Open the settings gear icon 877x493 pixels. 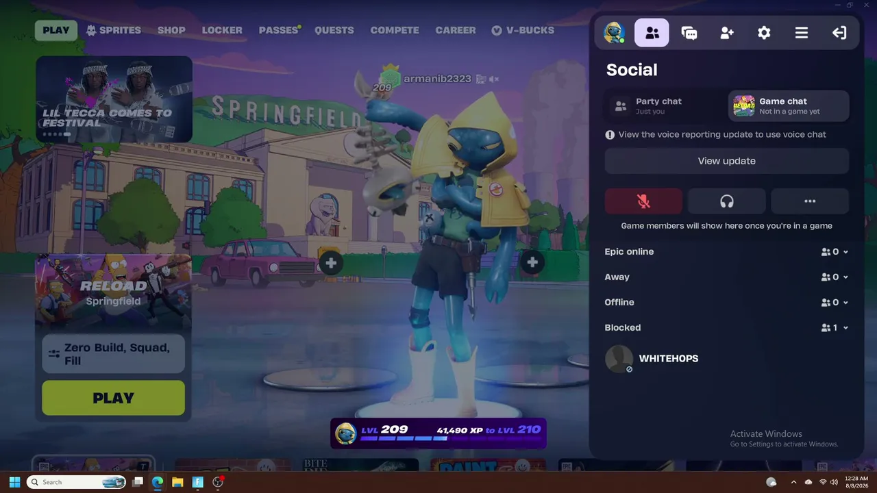(764, 32)
